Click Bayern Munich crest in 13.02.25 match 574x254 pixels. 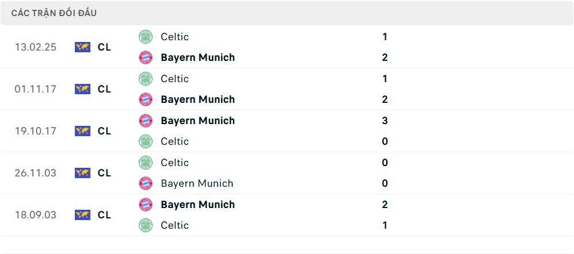(x=146, y=57)
